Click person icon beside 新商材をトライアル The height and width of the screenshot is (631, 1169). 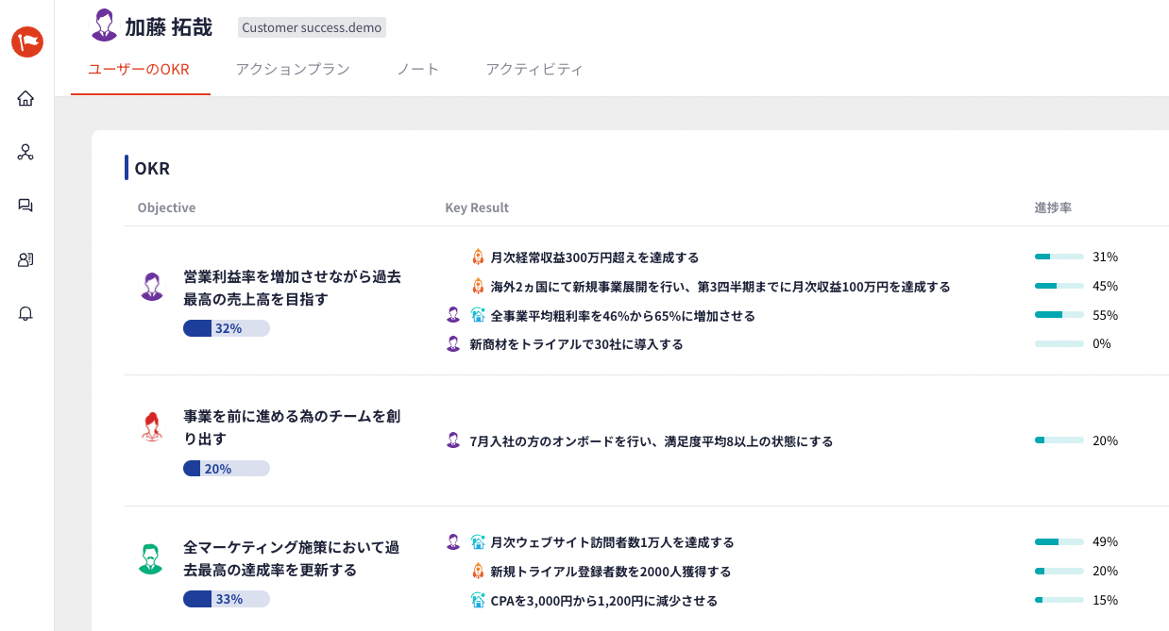coord(453,343)
